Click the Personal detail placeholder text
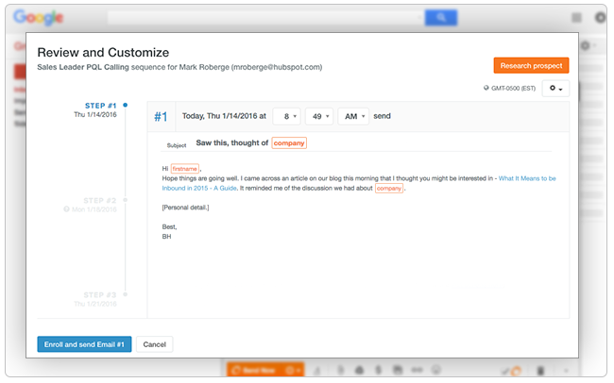 (x=185, y=207)
